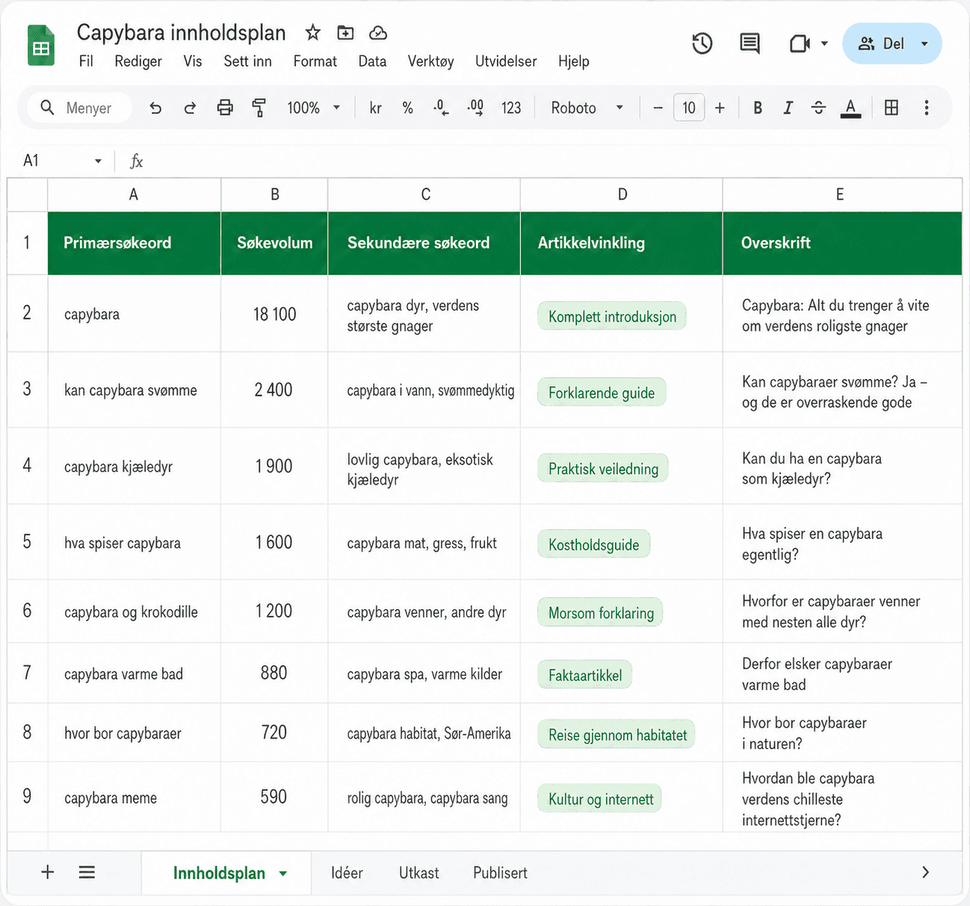Toggle bold formatting
The width and height of the screenshot is (970, 906).
758,108
